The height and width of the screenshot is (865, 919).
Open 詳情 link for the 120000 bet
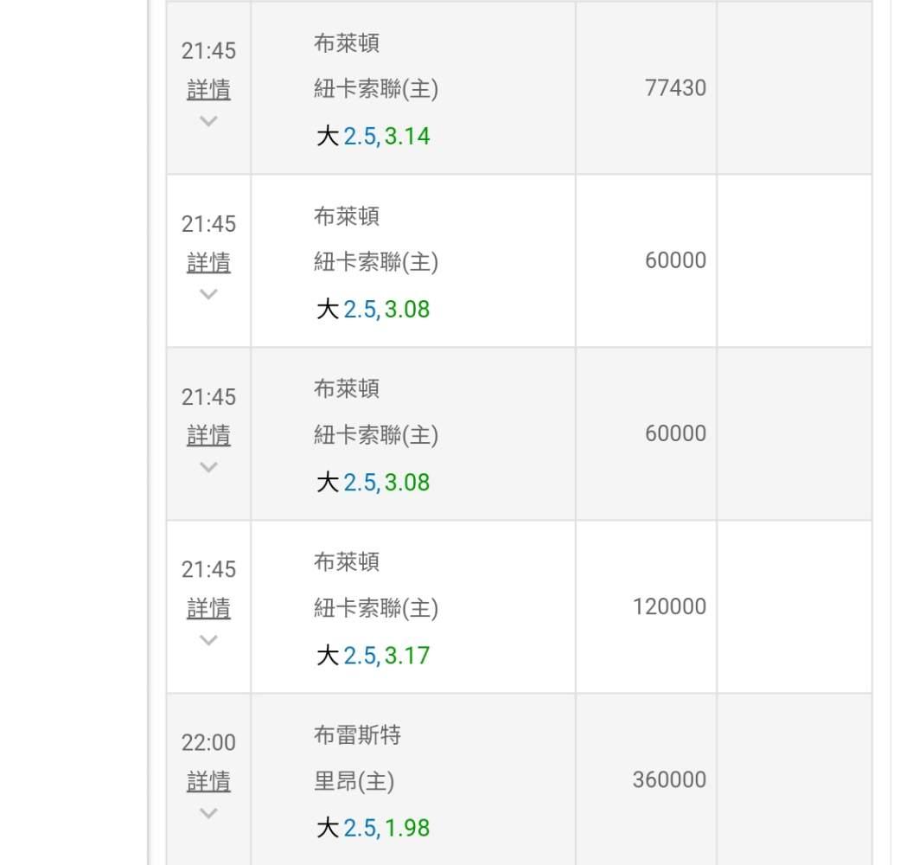pos(208,609)
